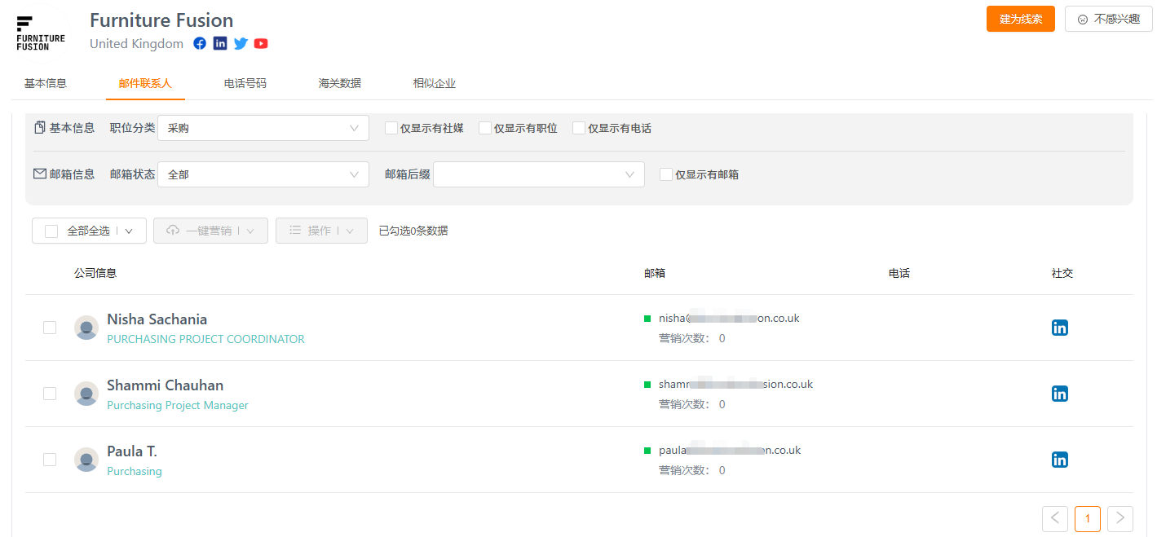Click Paula T.'s avatar icon
This screenshot has width=1157, height=537.
pos(86,460)
